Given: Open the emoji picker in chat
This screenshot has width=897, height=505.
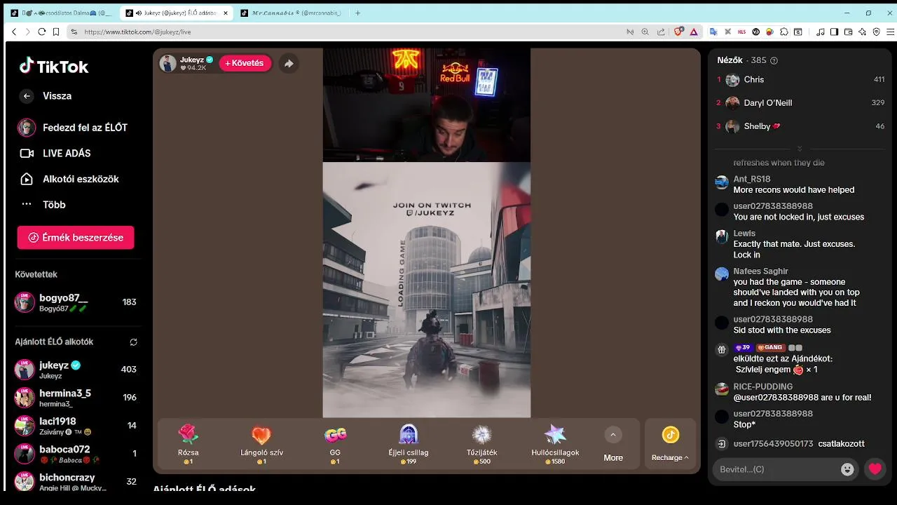Looking at the screenshot, I should pos(847,469).
